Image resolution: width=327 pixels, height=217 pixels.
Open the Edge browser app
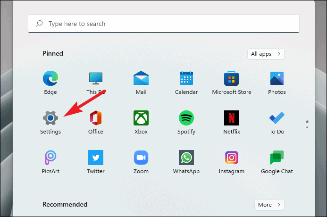tap(50, 78)
